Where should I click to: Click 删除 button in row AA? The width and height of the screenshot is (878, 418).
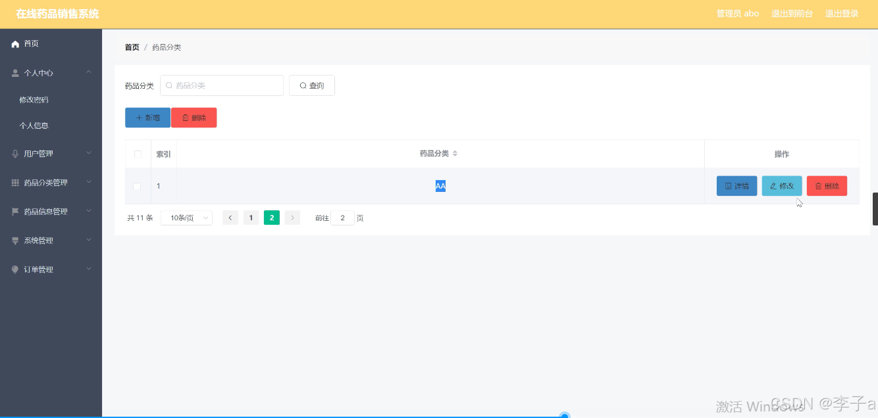pyautogui.click(x=827, y=186)
